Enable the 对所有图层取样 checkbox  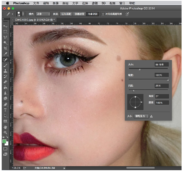pos(103,14)
